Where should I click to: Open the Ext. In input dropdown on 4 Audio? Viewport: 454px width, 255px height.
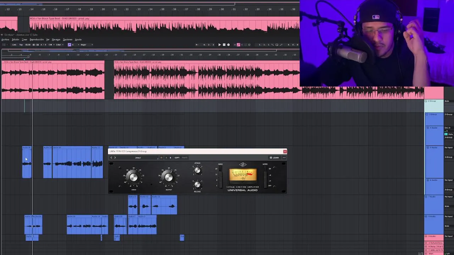click(449, 128)
